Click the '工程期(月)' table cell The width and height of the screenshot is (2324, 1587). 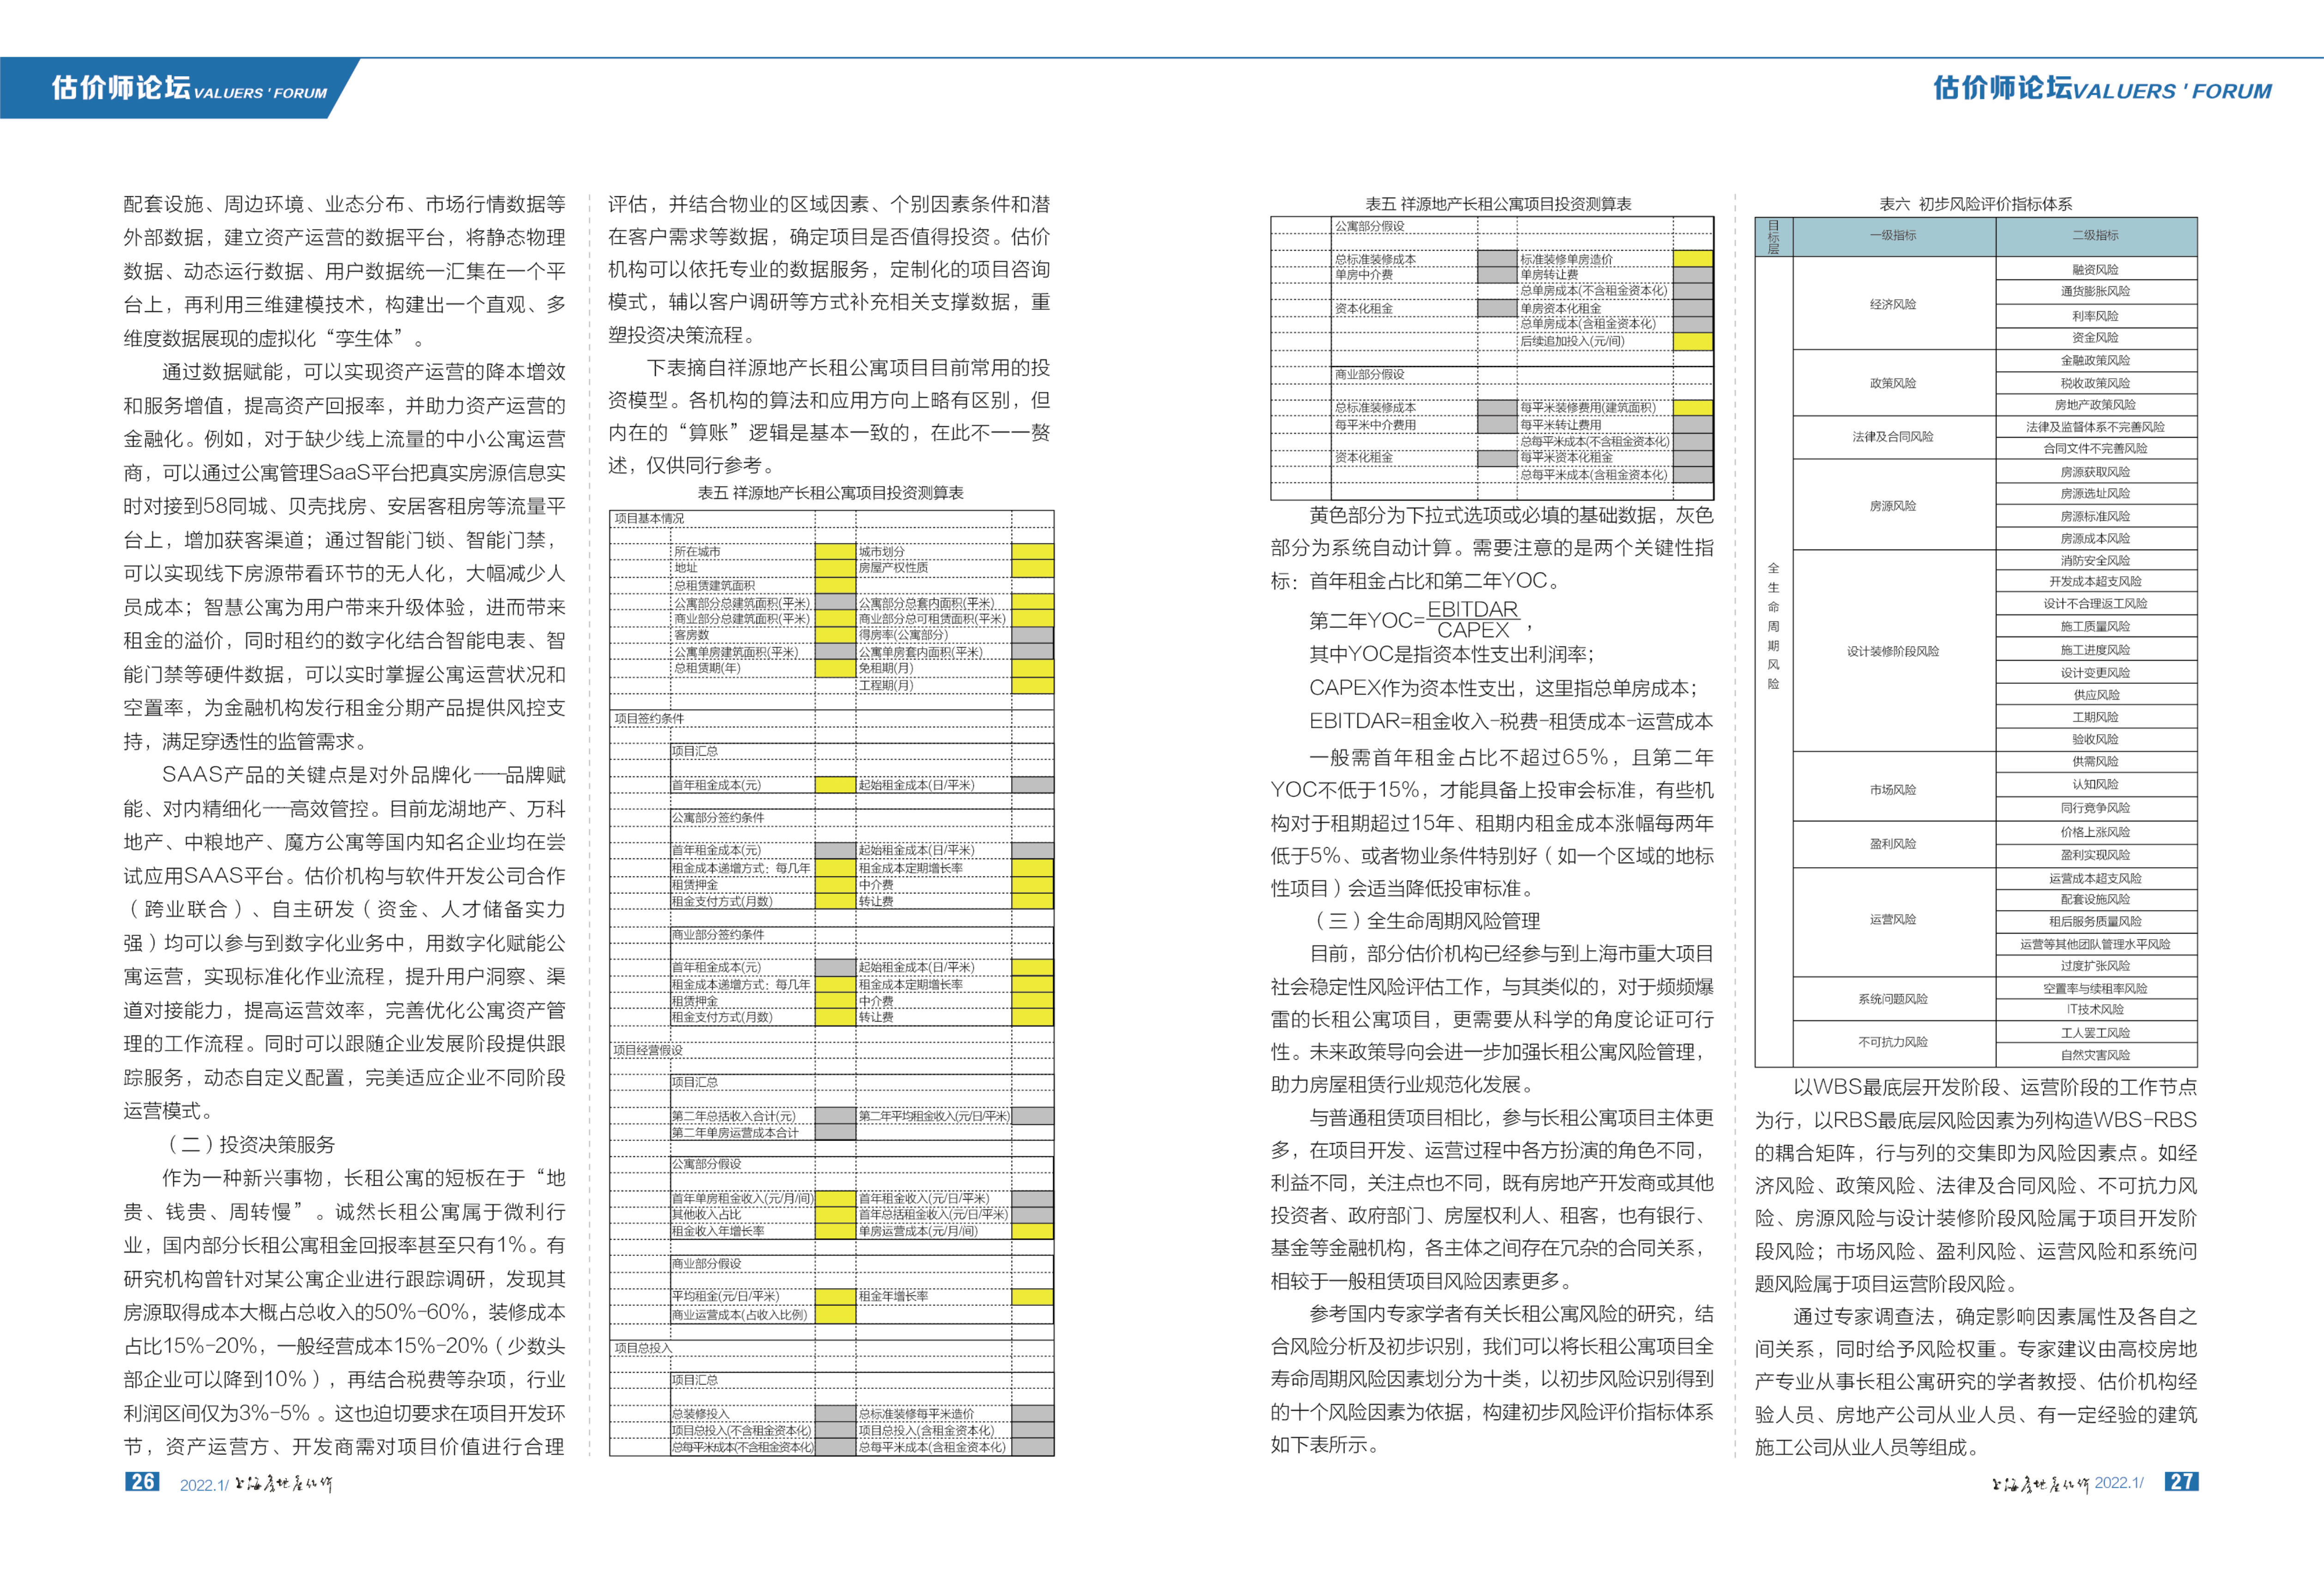click(x=933, y=685)
